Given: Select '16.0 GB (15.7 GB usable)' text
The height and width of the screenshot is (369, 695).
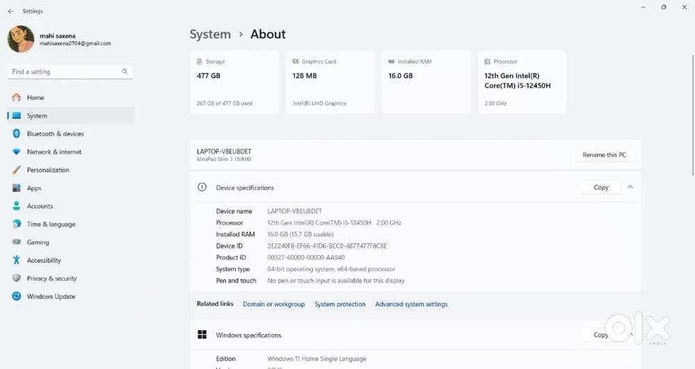Looking at the screenshot, I should click(300, 234).
